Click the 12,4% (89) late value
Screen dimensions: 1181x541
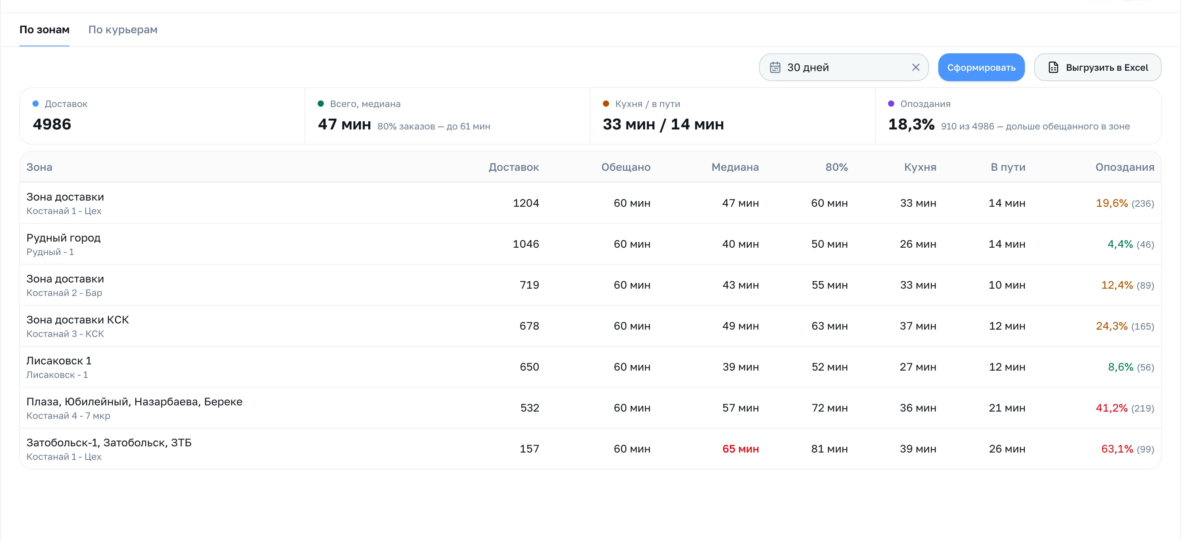[x=1127, y=285]
